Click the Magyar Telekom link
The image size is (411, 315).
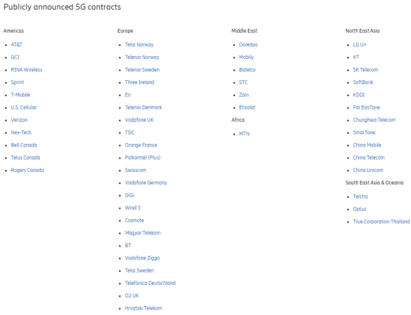click(x=143, y=233)
